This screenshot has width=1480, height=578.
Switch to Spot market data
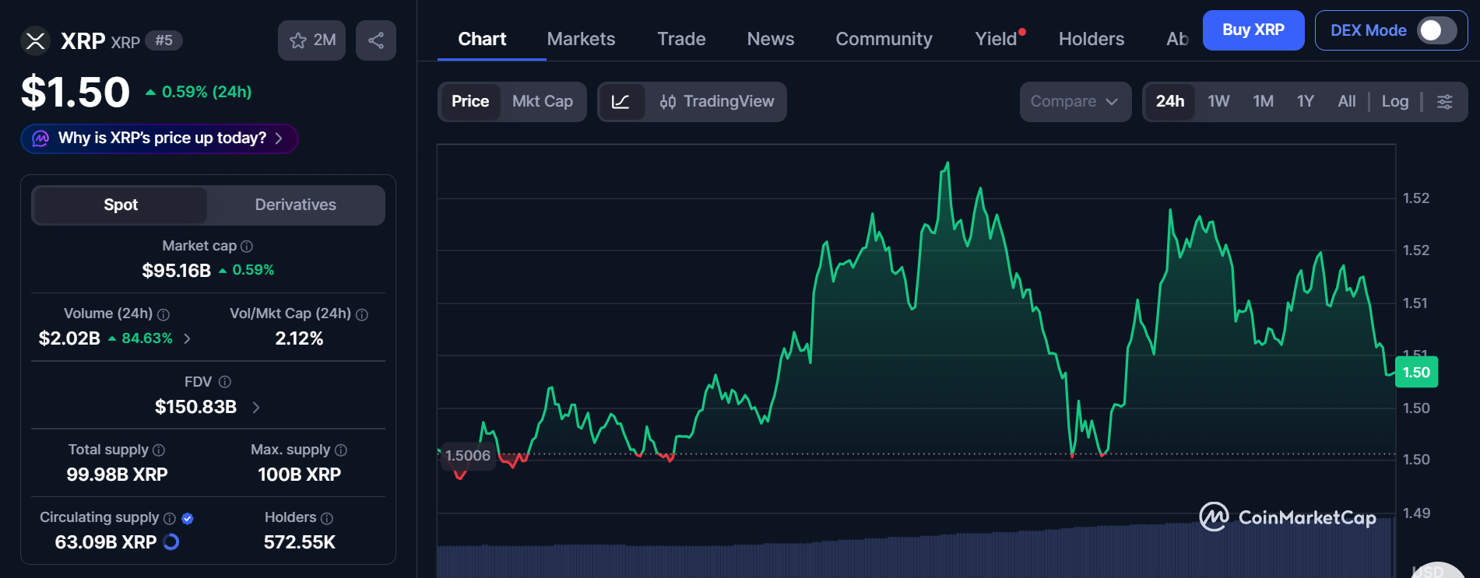click(x=121, y=205)
